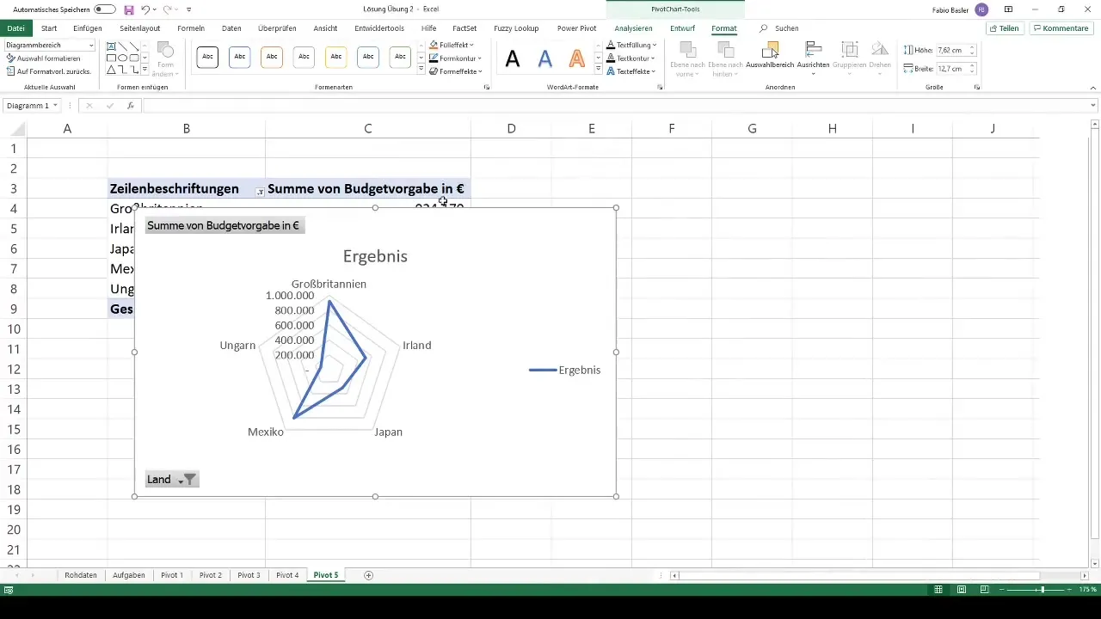The image size is (1101, 619).
Task: Switch to the Rohdaten sheet tab
Action: (81, 575)
